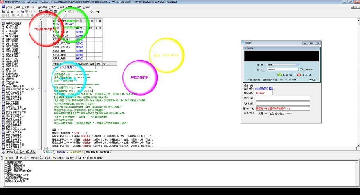The image size is (360, 195).
Task: Show the 变量表 tab in bottom panel
Action: pos(59,158)
